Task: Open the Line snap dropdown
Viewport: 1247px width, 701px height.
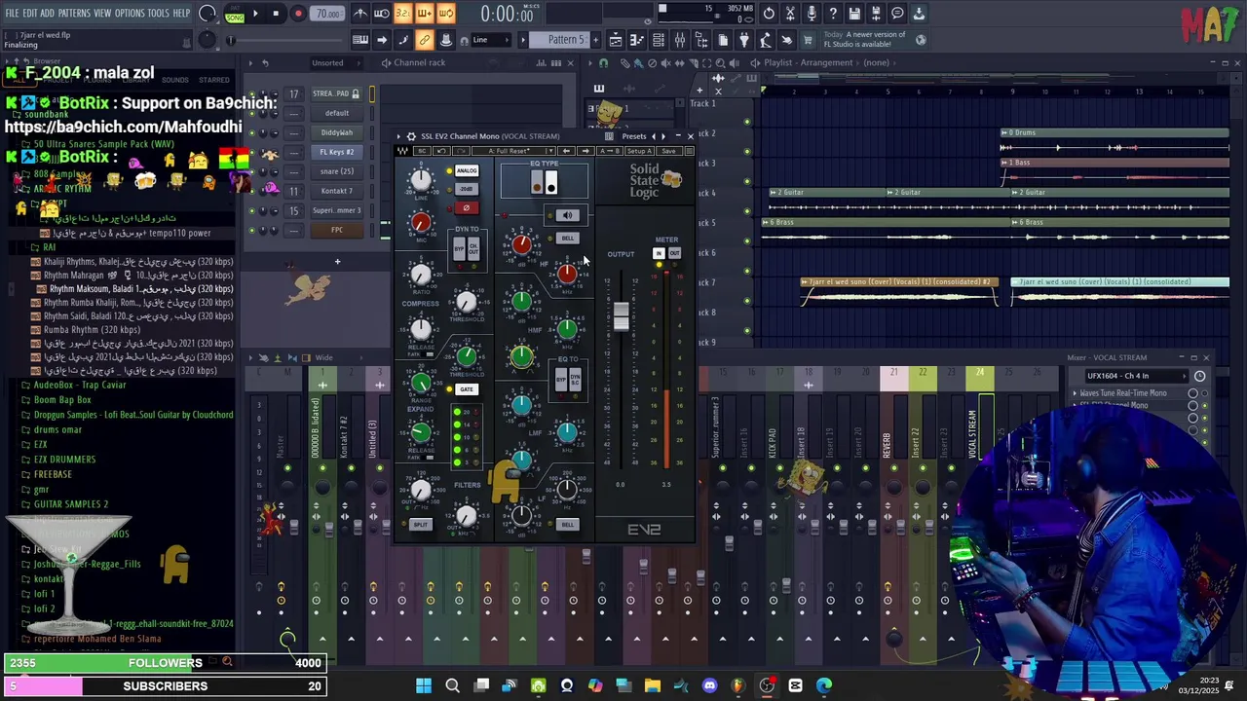Action: point(492,40)
